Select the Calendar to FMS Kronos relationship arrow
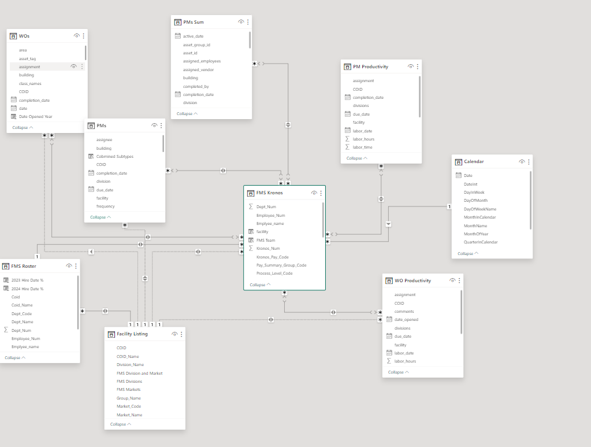 tap(388, 224)
